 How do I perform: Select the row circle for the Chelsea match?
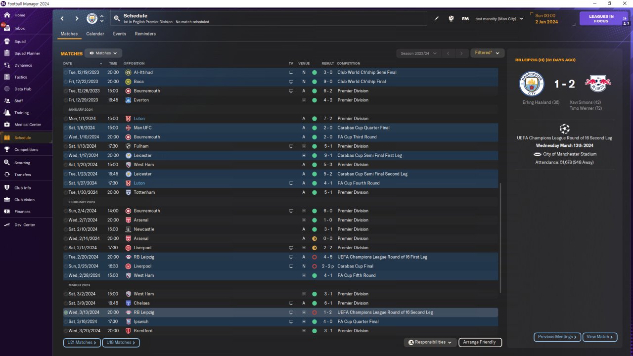[x=66, y=303]
